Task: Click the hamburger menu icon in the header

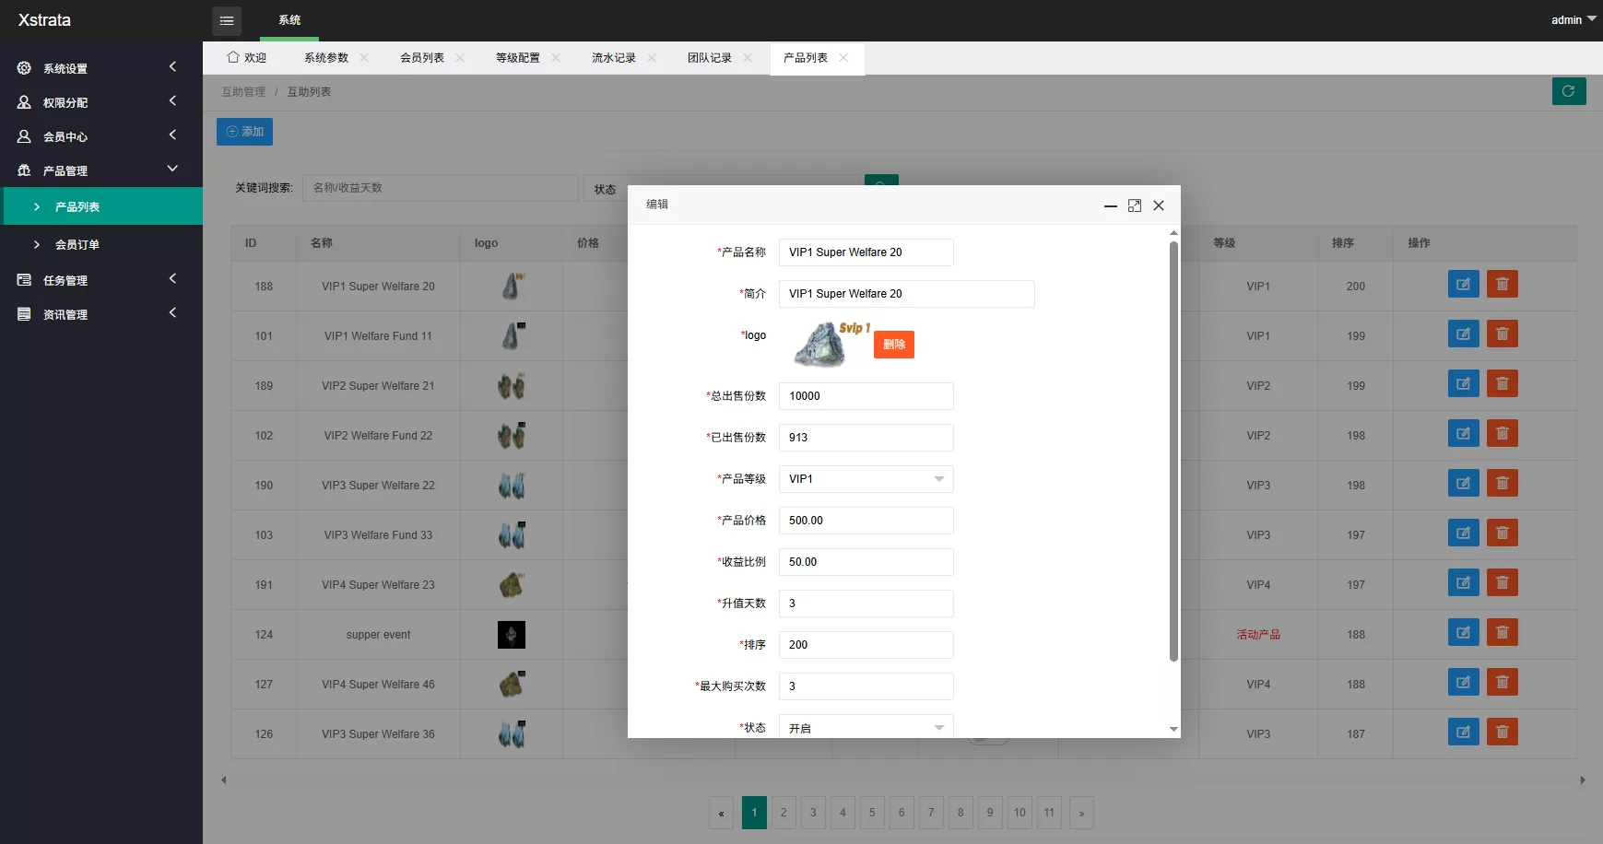Action: [x=227, y=20]
